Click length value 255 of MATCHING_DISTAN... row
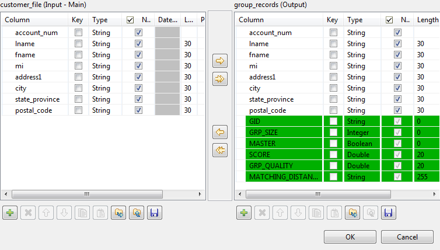Image resolution: width=440 pixels, height=250 pixels. [422, 176]
